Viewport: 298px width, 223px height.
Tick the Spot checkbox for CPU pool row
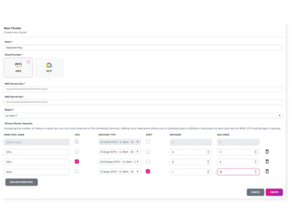148,152
